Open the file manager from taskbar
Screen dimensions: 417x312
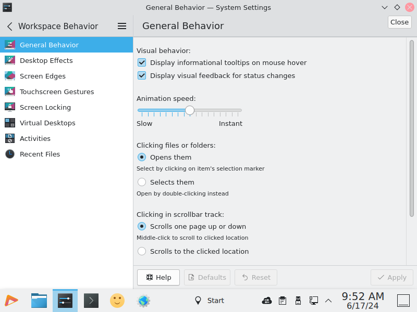(39, 301)
